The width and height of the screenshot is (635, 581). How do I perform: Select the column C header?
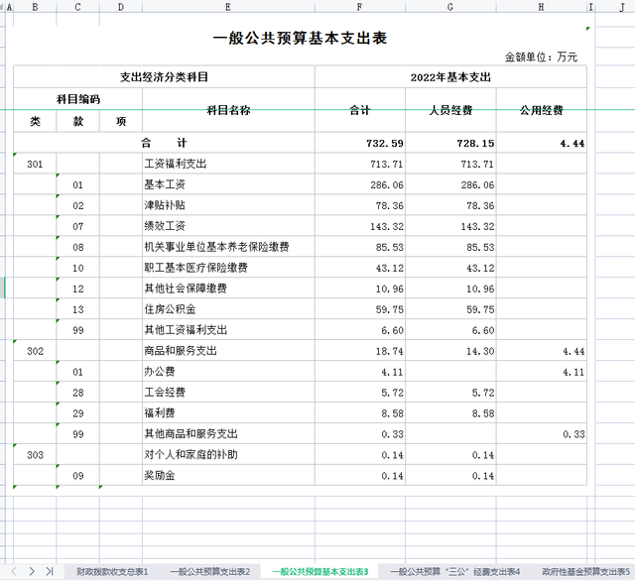click(x=77, y=7)
